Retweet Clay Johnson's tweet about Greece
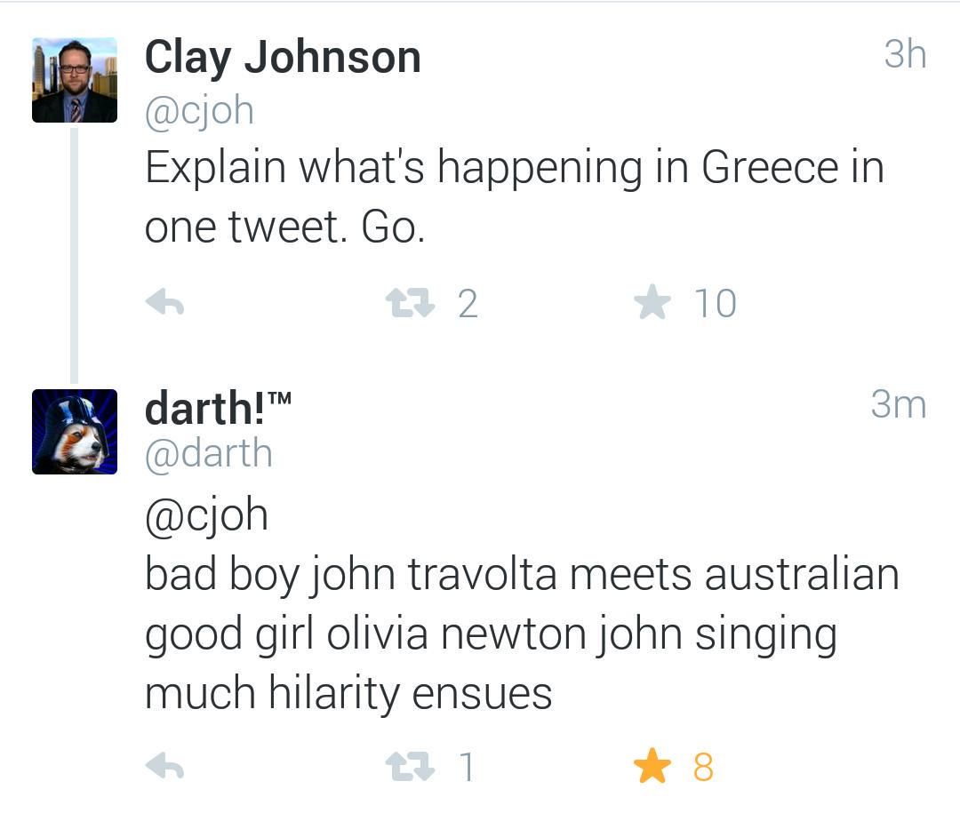 pos(410,305)
